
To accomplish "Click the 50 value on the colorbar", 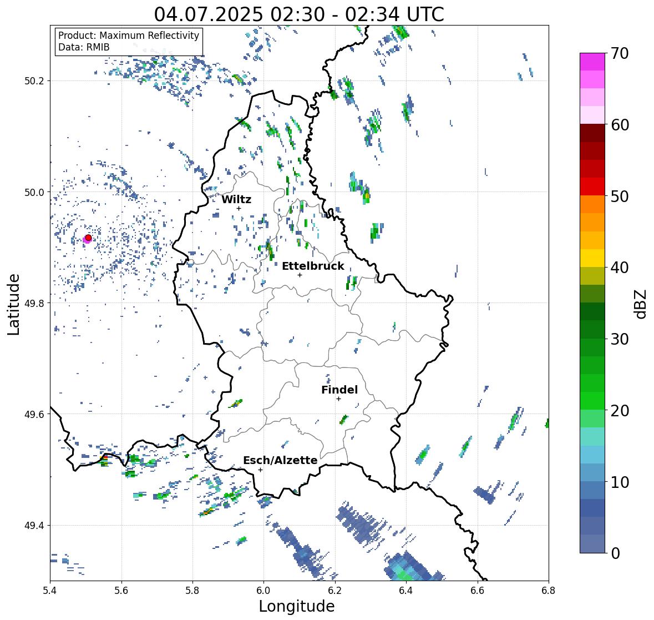I will coord(620,196).
